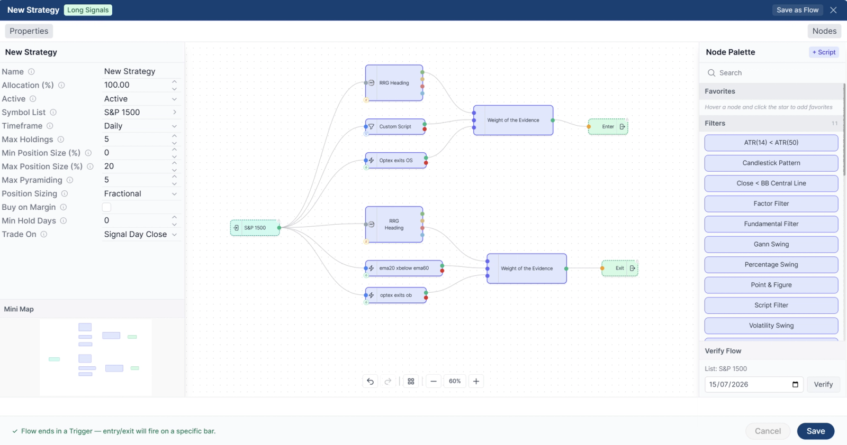Open the Trade On Signal Day Close dropdown
Viewport: 847px width, 445px height.
point(141,234)
